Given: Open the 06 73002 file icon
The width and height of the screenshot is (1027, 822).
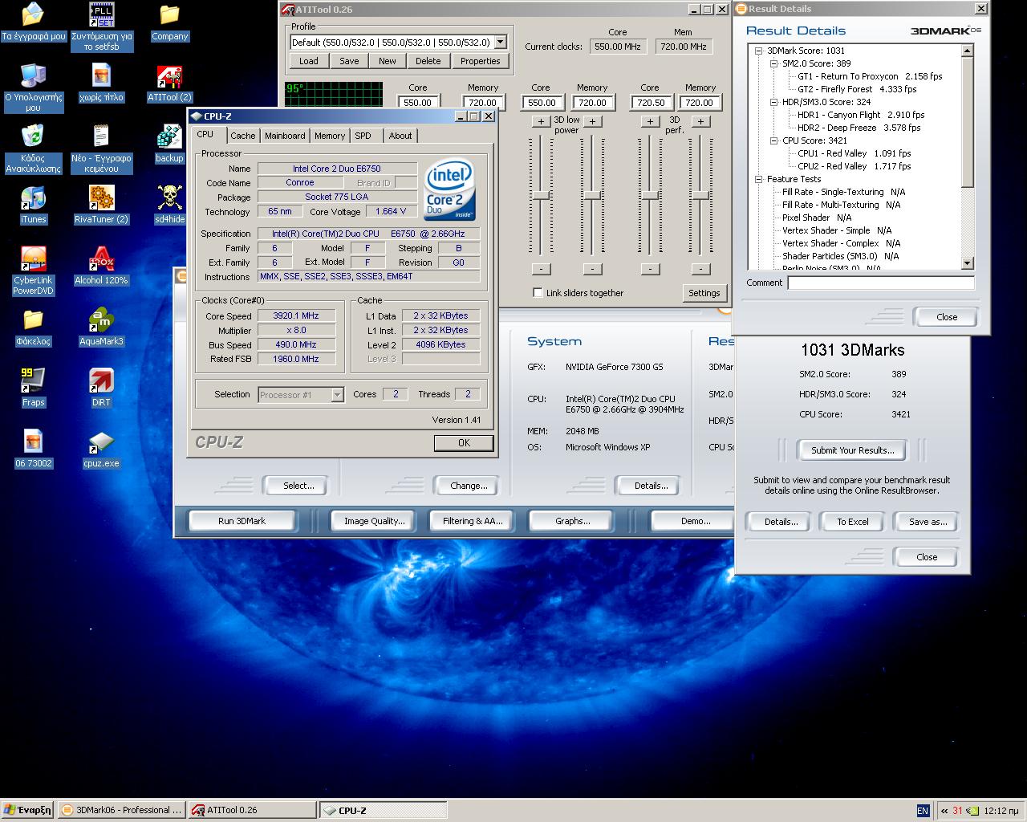Looking at the screenshot, I should pyautogui.click(x=33, y=450).
